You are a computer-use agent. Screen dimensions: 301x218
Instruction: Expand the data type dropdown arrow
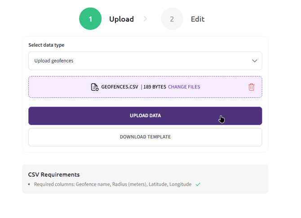(254, 61)
